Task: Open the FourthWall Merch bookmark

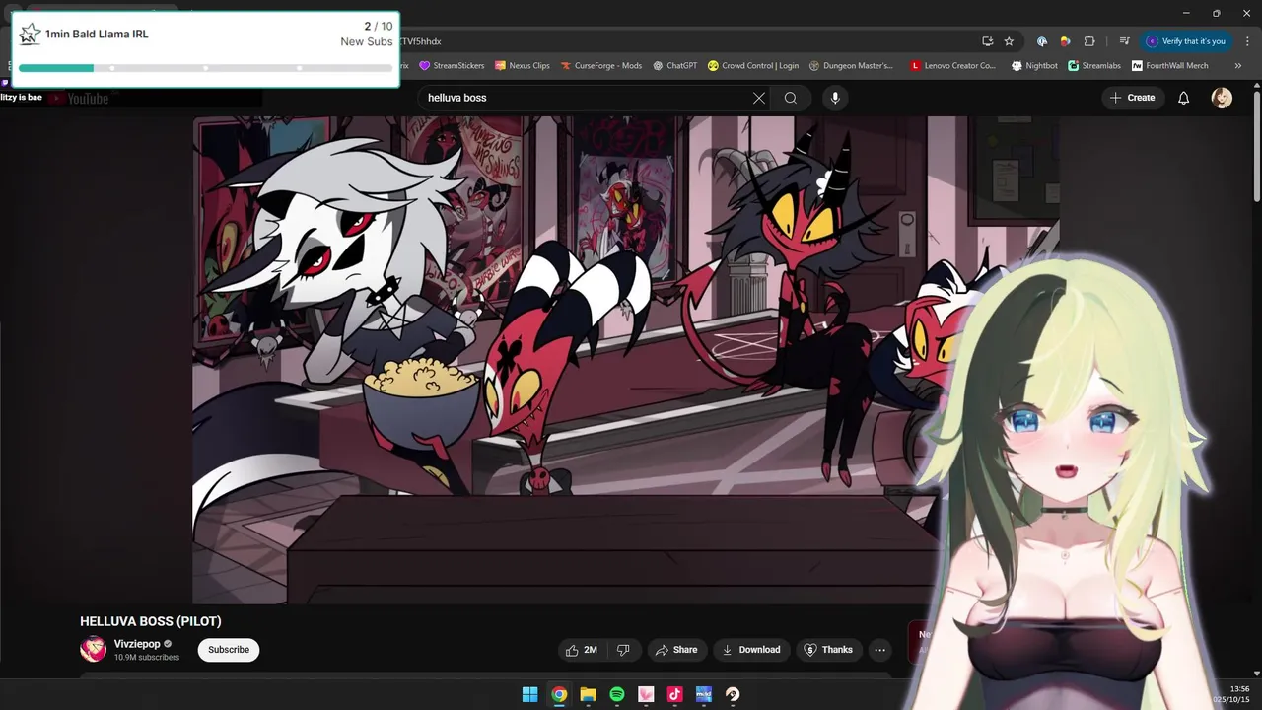Action: click(1170, 66)
